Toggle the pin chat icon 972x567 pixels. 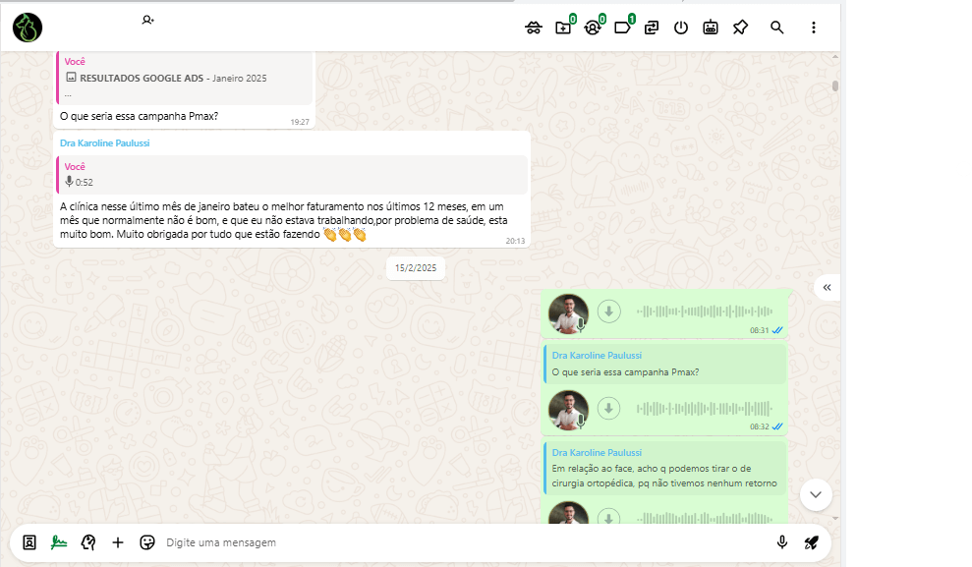point(740,28)
